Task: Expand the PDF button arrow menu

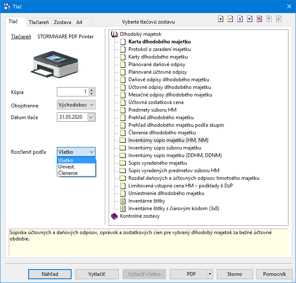Action: point(210,274)
